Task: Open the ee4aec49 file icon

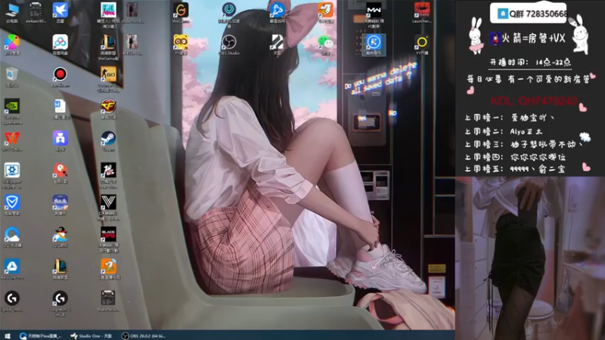Action: (36, 12)
